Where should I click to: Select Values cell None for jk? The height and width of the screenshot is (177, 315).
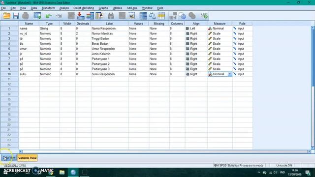pyautogui.click(x=139, y=54)
